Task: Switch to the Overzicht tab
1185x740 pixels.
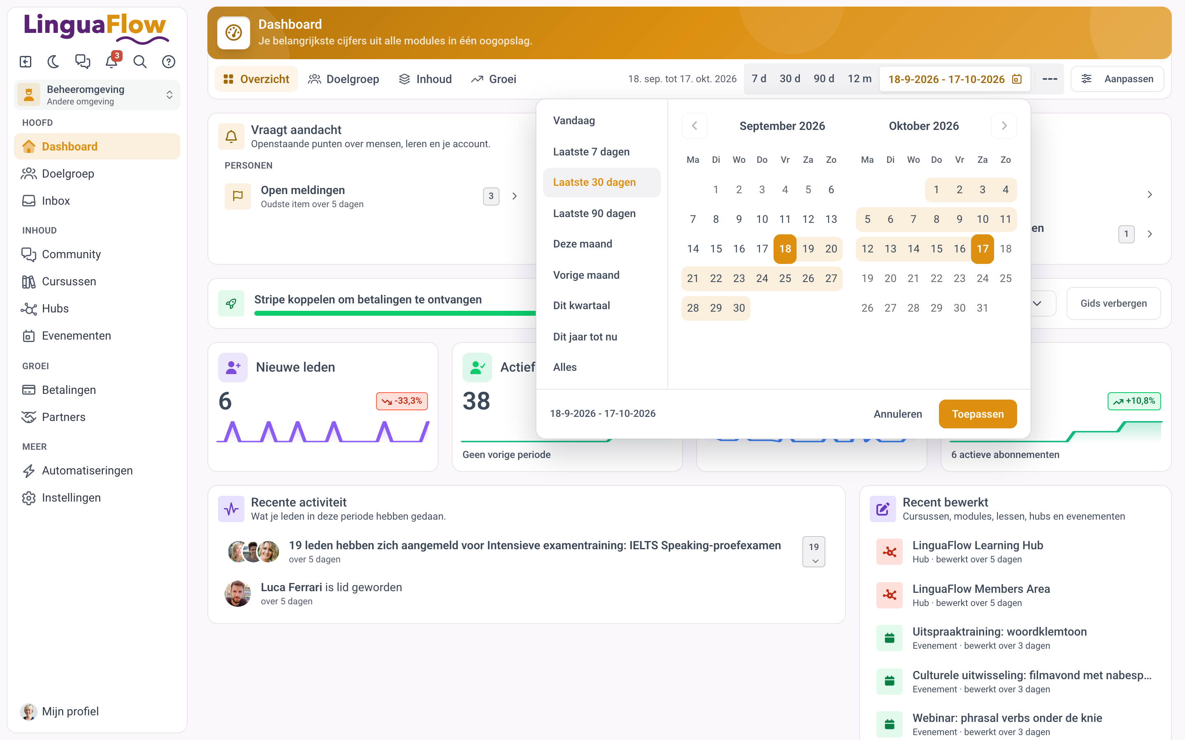Action: [x=256, y=79]
